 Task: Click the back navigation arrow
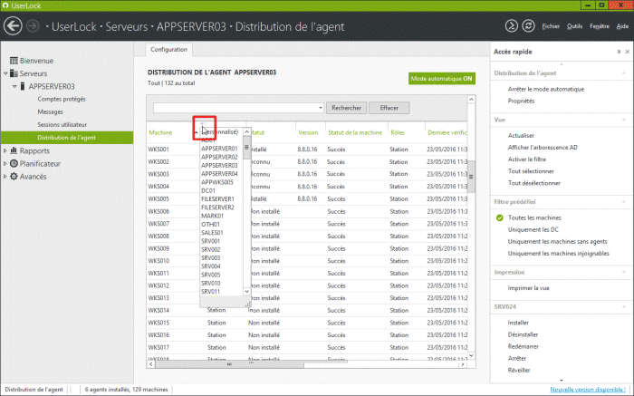(13, 26)
